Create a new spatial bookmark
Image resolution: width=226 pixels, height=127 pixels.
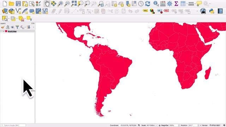pos(128,4)
